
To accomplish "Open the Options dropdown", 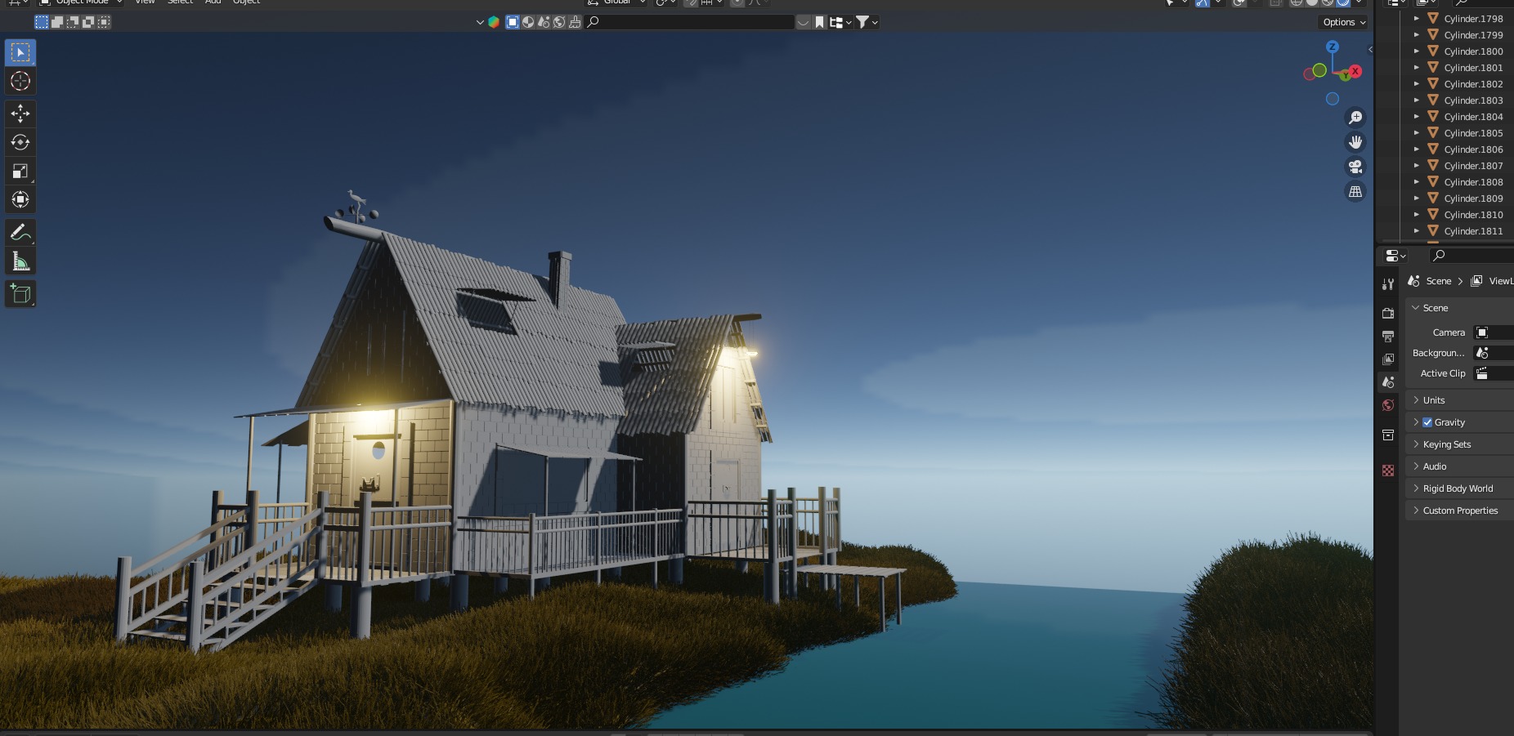I will coord(1343,22).
